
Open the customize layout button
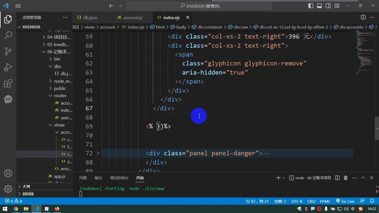[337, 6]
